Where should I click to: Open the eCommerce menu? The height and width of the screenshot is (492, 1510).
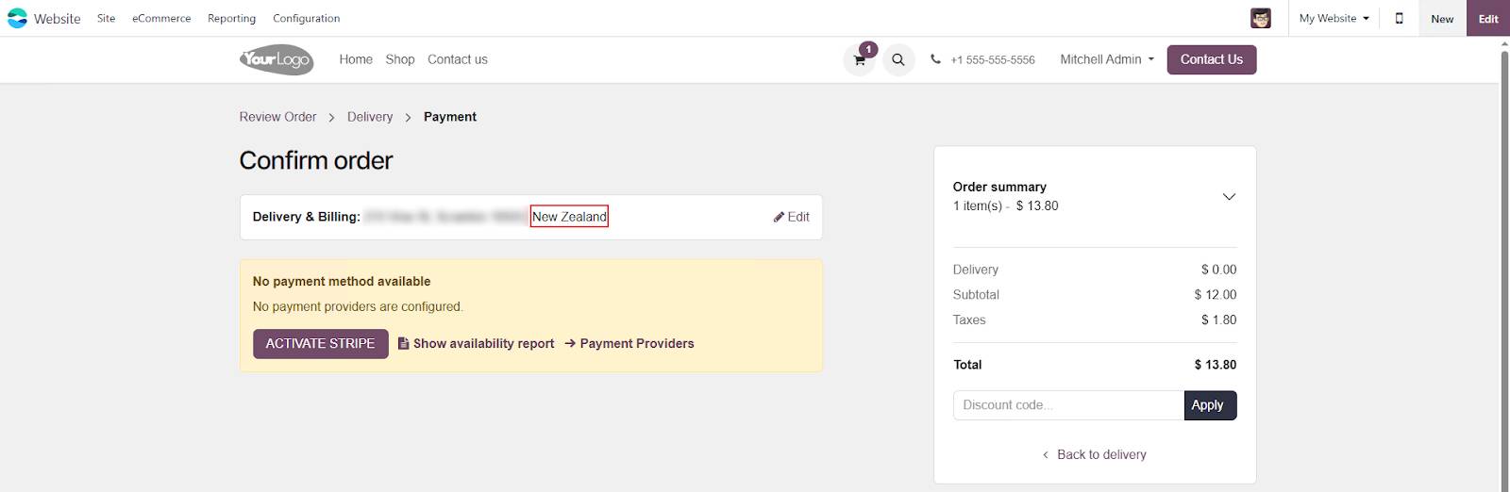161,18
